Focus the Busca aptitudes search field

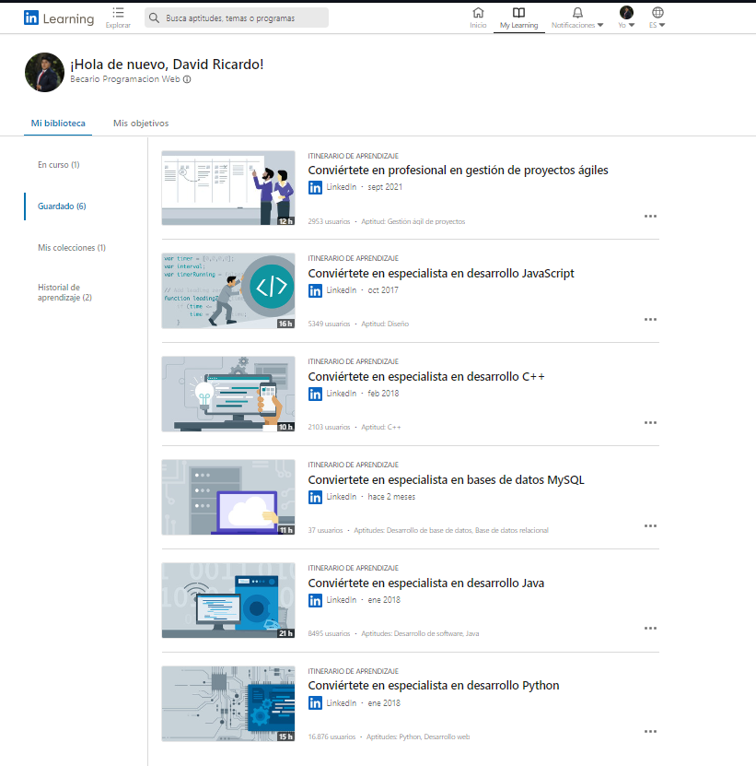click(x=237, y=18)
